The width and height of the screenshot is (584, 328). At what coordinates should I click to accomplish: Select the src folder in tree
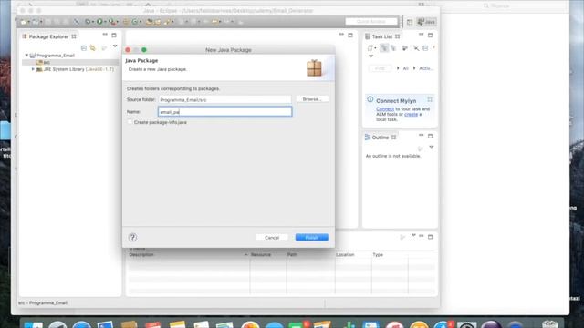(x=47, y=62)
